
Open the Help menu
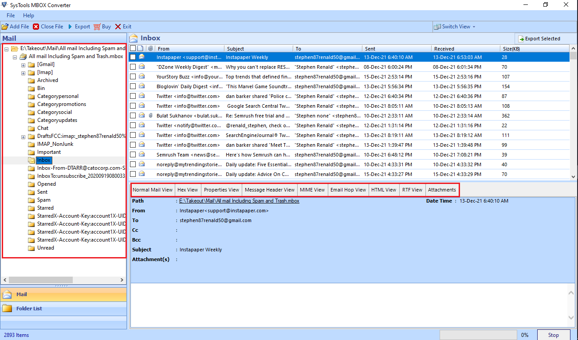coord(28,16)
